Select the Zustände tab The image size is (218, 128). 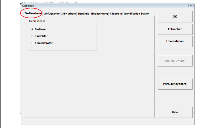(84, 14)
